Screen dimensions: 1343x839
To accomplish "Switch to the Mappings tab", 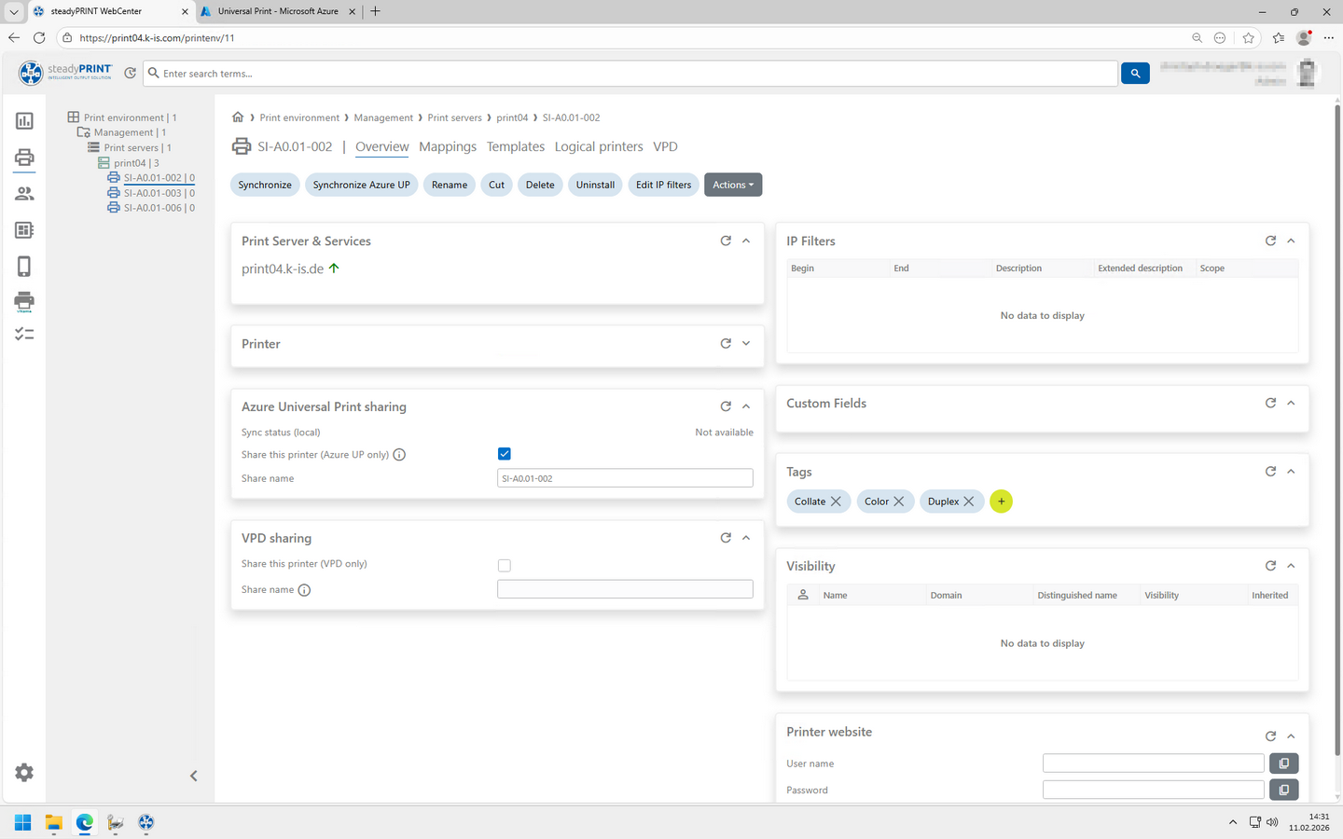I will 448,146.
